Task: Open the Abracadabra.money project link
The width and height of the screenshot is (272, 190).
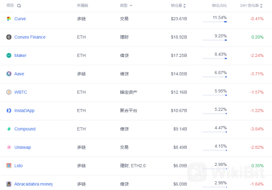Action: pos(33,184)
